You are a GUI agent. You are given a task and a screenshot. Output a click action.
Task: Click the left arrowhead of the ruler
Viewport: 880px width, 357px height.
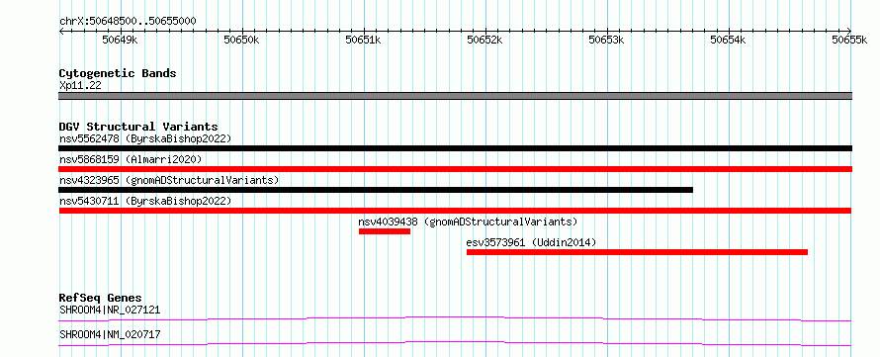pos(61,32)
